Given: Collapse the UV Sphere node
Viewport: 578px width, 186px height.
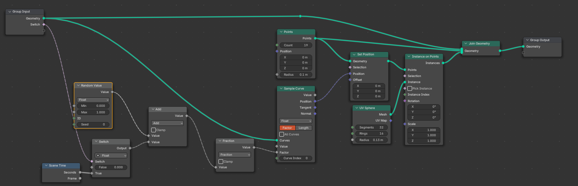Looking at the screenshot, I should tap(356, 108).
